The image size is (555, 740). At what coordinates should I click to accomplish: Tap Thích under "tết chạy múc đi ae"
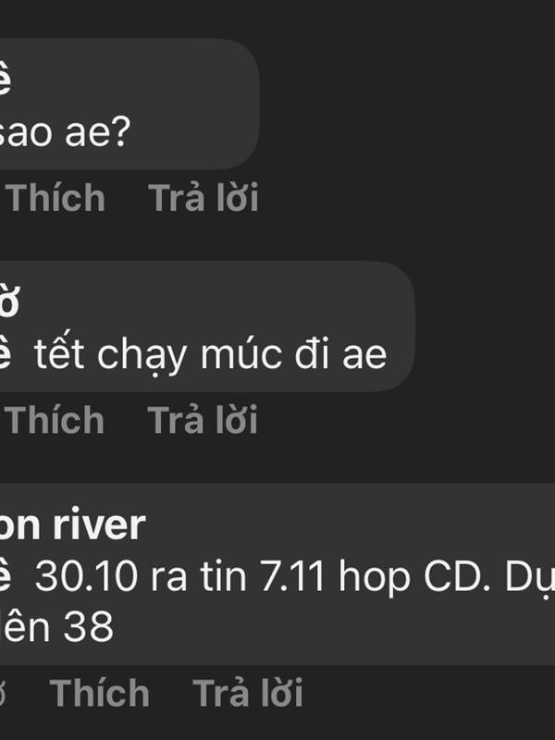click(x=55, y=420)
